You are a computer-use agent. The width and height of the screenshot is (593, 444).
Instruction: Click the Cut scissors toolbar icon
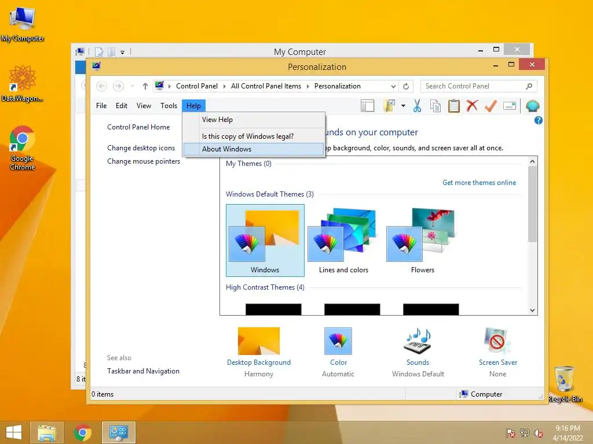click(x=417, y=106)
